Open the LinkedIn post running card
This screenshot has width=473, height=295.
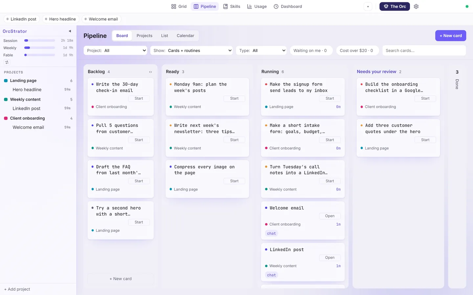tap(330, 258)
